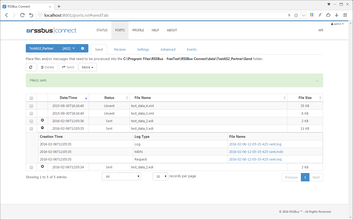Screen dimensions: 353x220
Task: Click the colorful grid apps icon in the browser toolbar
Action: click(x=312, y=15)
